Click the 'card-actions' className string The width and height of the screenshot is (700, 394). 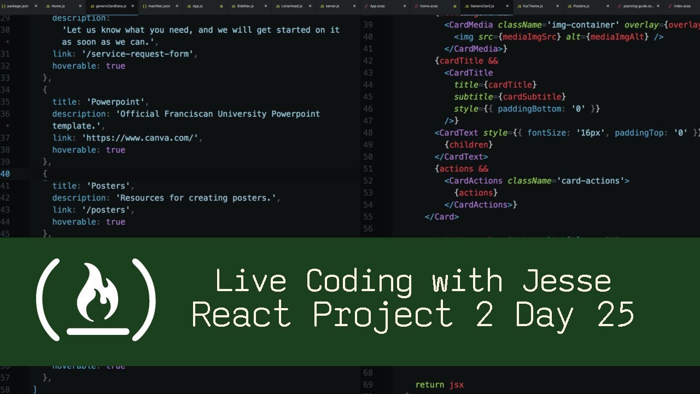(x=590, y=181)
